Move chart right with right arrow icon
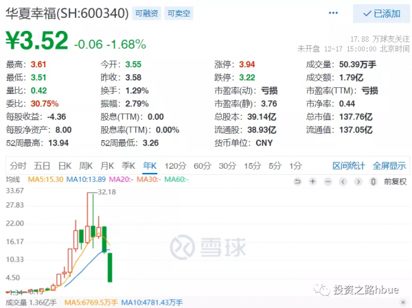The height and width of the screenshot is (308, 412). [358, 182]
